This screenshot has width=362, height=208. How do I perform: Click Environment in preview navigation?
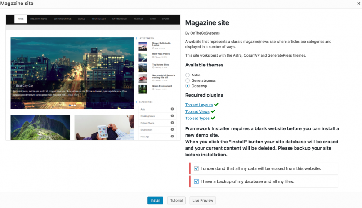pos(120,19)
